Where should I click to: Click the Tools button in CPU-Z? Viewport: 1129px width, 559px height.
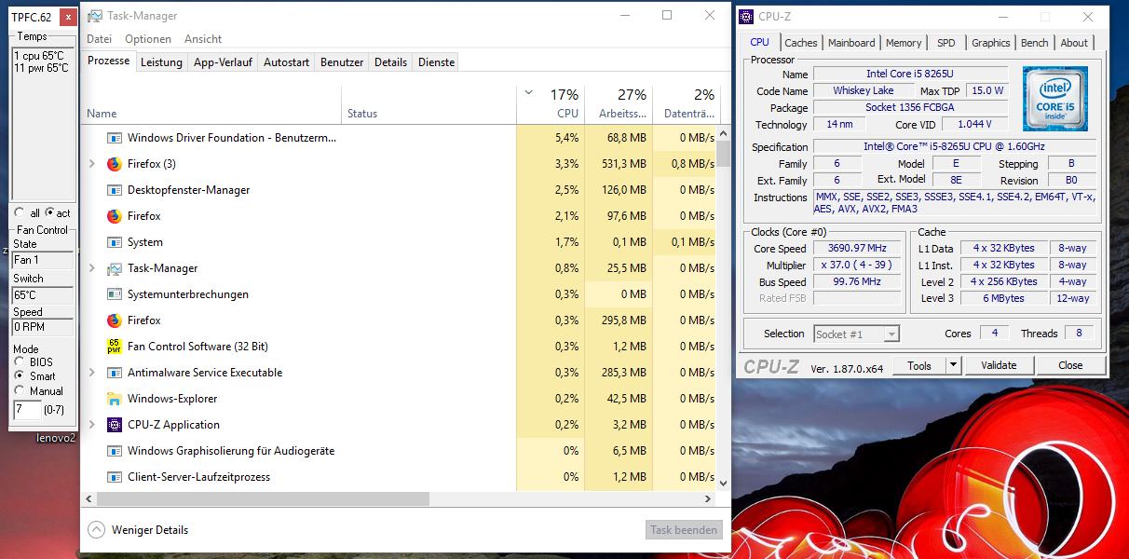tap(919, 366)
